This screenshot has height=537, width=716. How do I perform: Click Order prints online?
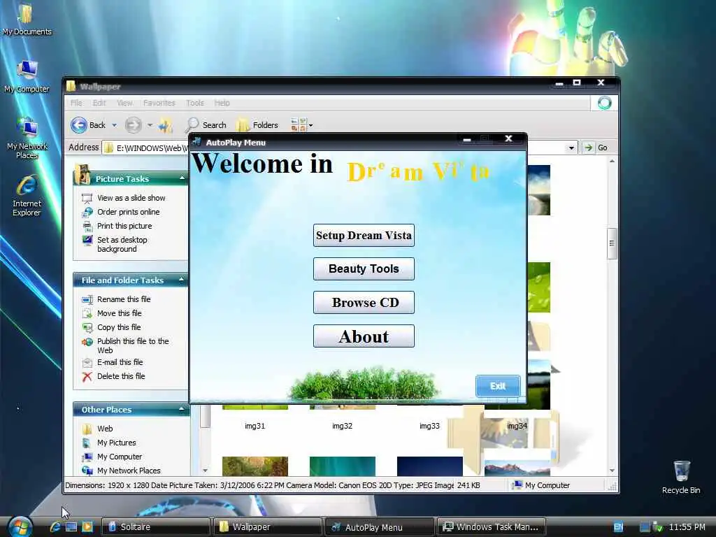click(x=129, y=212)
